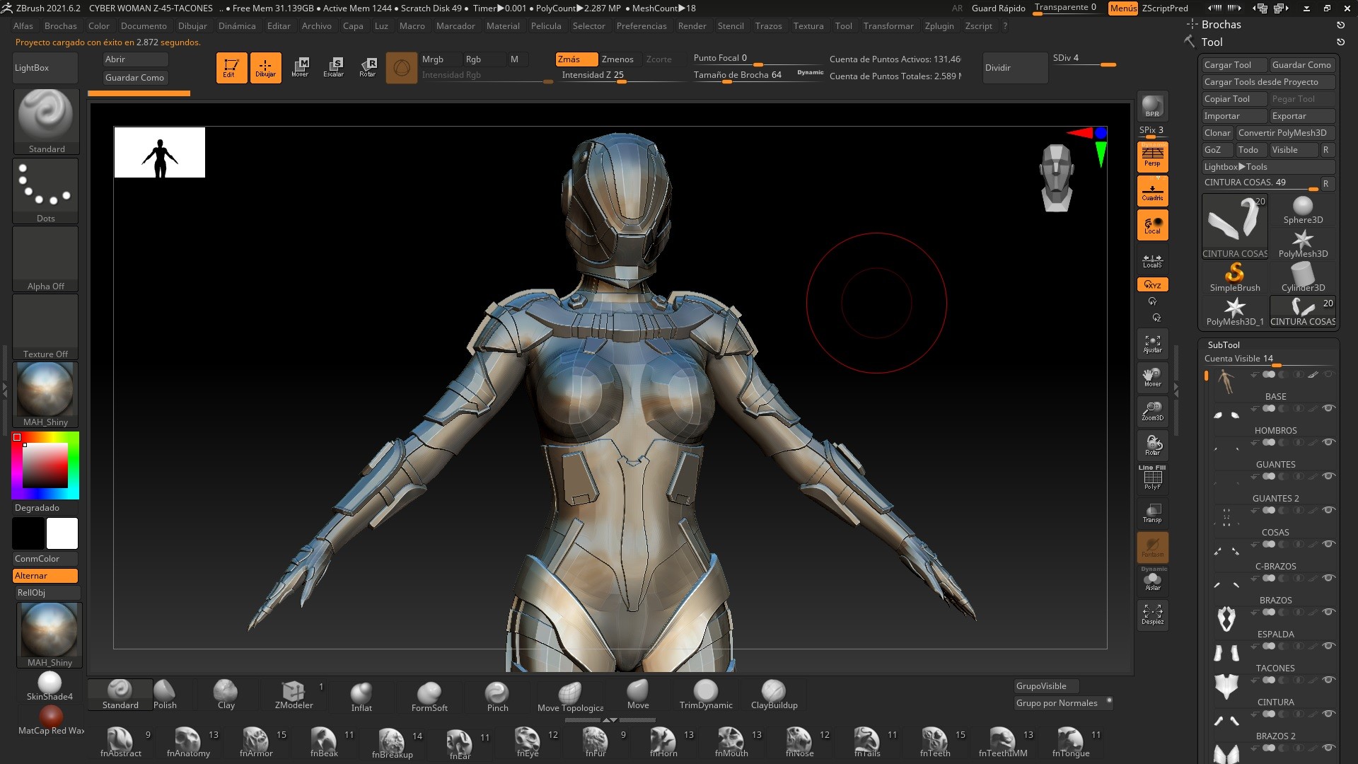The width and height of the screenshot is (1358, 764).
Task: Toggle the Local symmetry button
Action: pos(1152,225)
